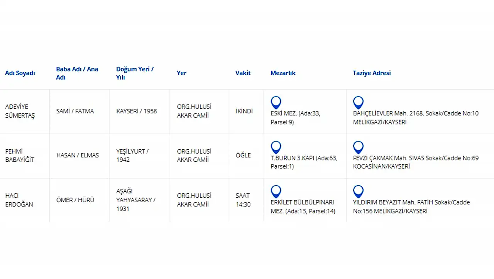Click the YILDIRIM BEYAZIT Mah. address text

click(411, 206)
